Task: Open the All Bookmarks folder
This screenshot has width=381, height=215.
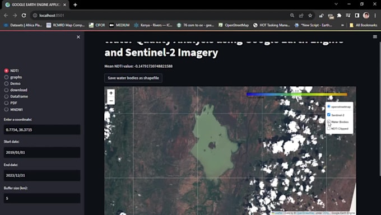Action: (x=363, y=25)
